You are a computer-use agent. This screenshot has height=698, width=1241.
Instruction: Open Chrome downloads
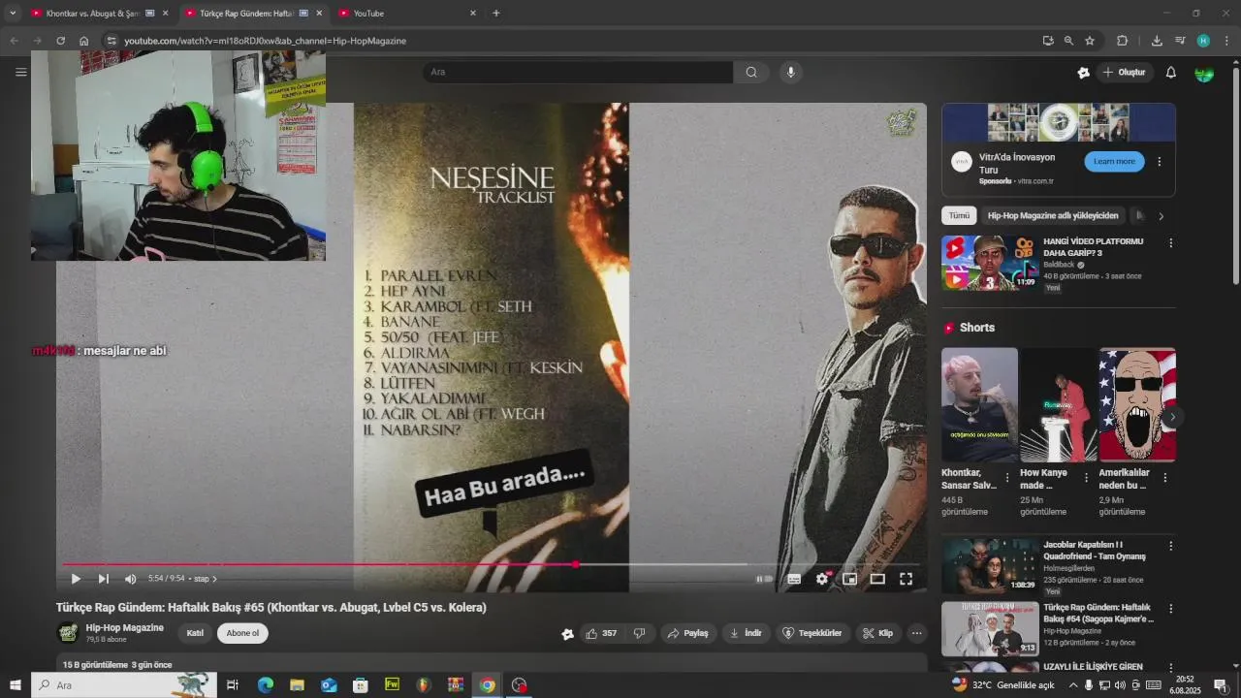pos(1157,41)
